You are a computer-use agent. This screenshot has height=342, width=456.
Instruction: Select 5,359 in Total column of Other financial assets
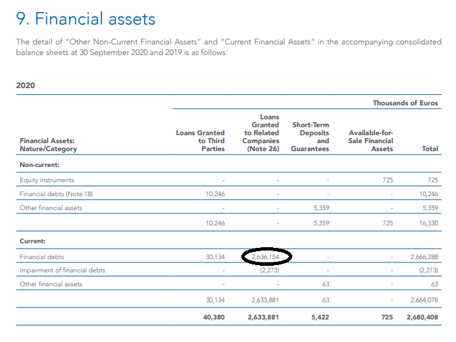(x=430, y=208)
